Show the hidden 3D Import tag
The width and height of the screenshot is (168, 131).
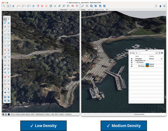point(132,64)
